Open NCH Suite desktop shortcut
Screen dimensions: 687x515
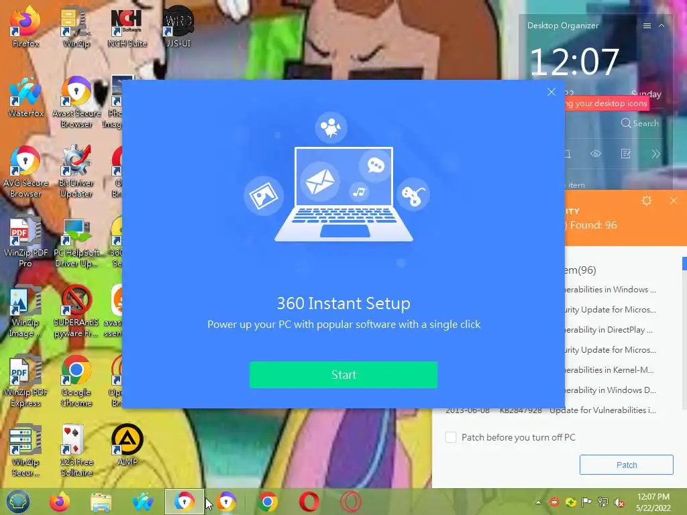pyautogui.click(x=127, y=27)
